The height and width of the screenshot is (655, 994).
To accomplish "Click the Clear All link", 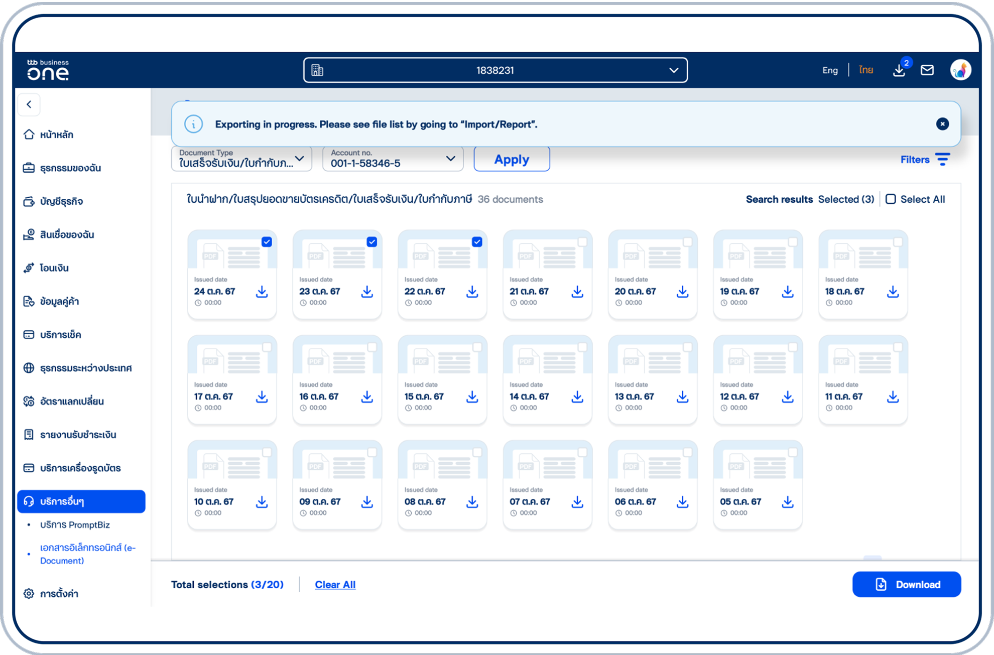I will coord(335,585).
